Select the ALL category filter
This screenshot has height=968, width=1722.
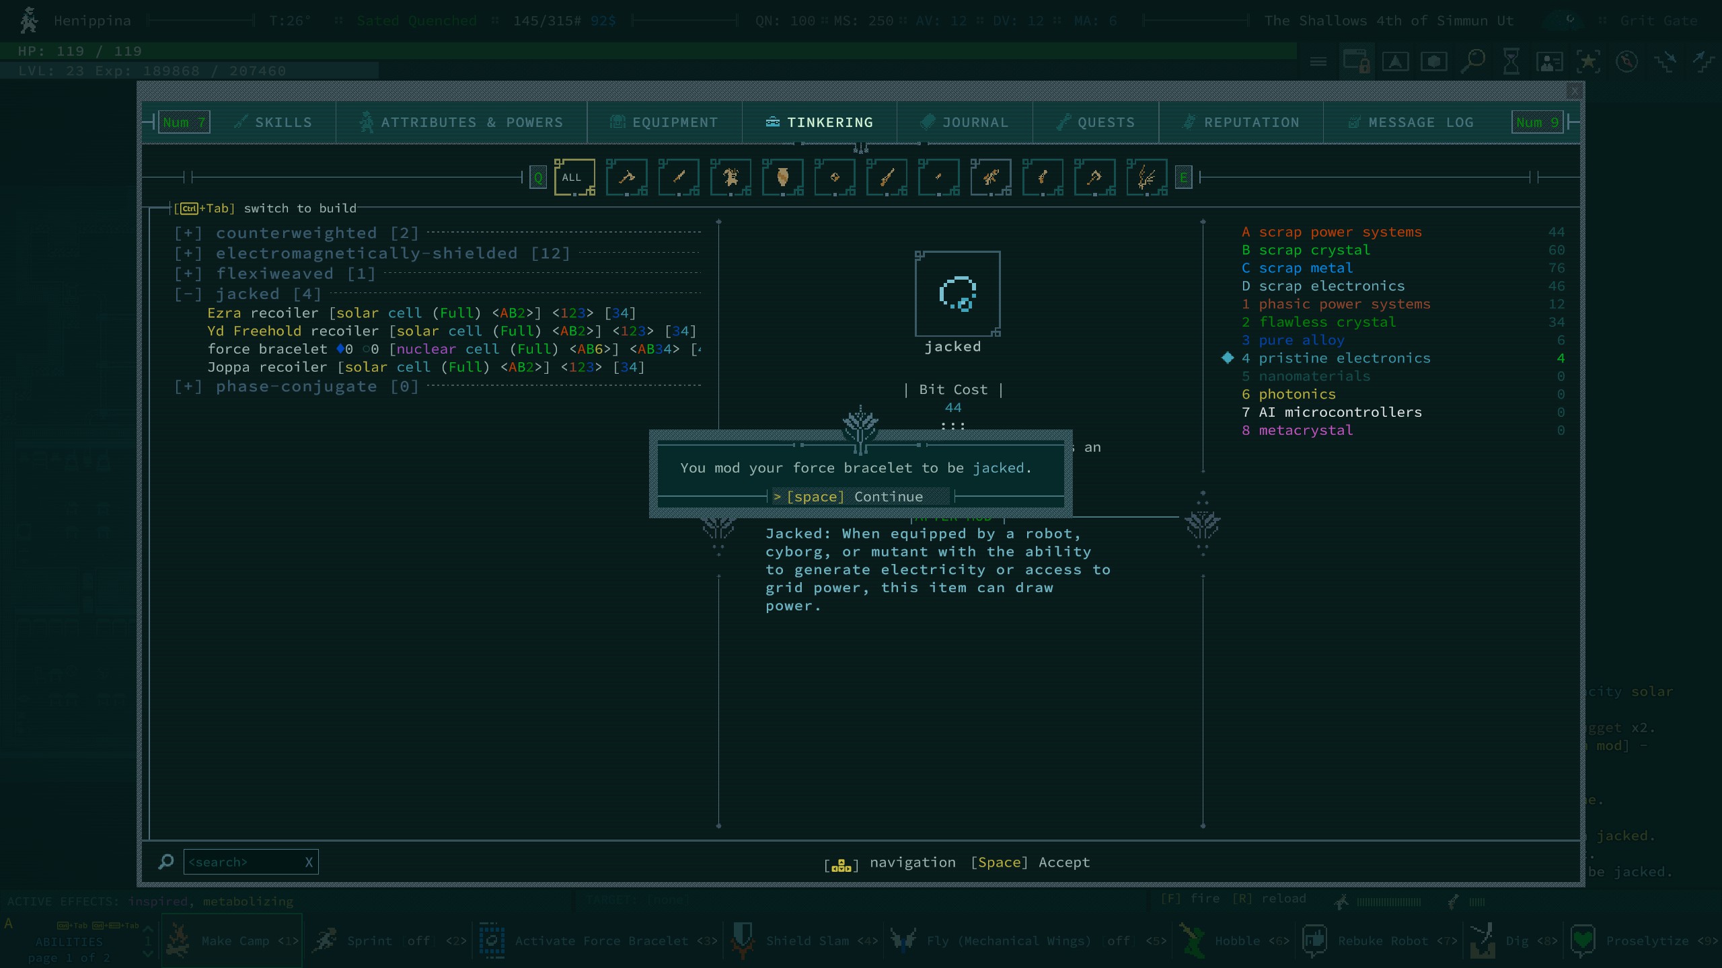click(x=574, y=177)
